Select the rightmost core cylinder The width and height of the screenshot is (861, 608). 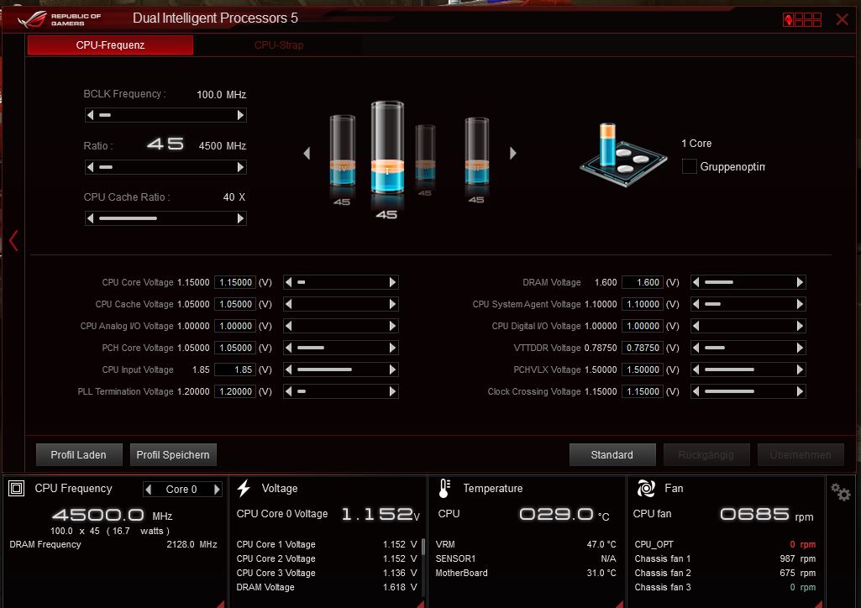476,151
